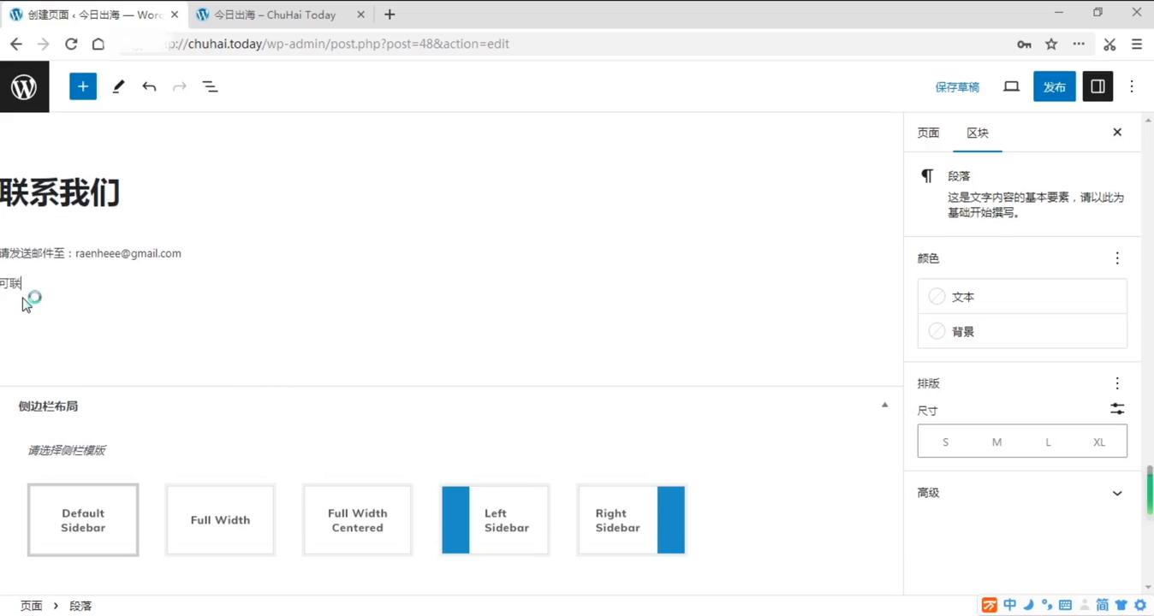1154x616 pixels.
Task: Click 保存草稿 to save draft
Action: pyautogui.click(x=957, y=87)
